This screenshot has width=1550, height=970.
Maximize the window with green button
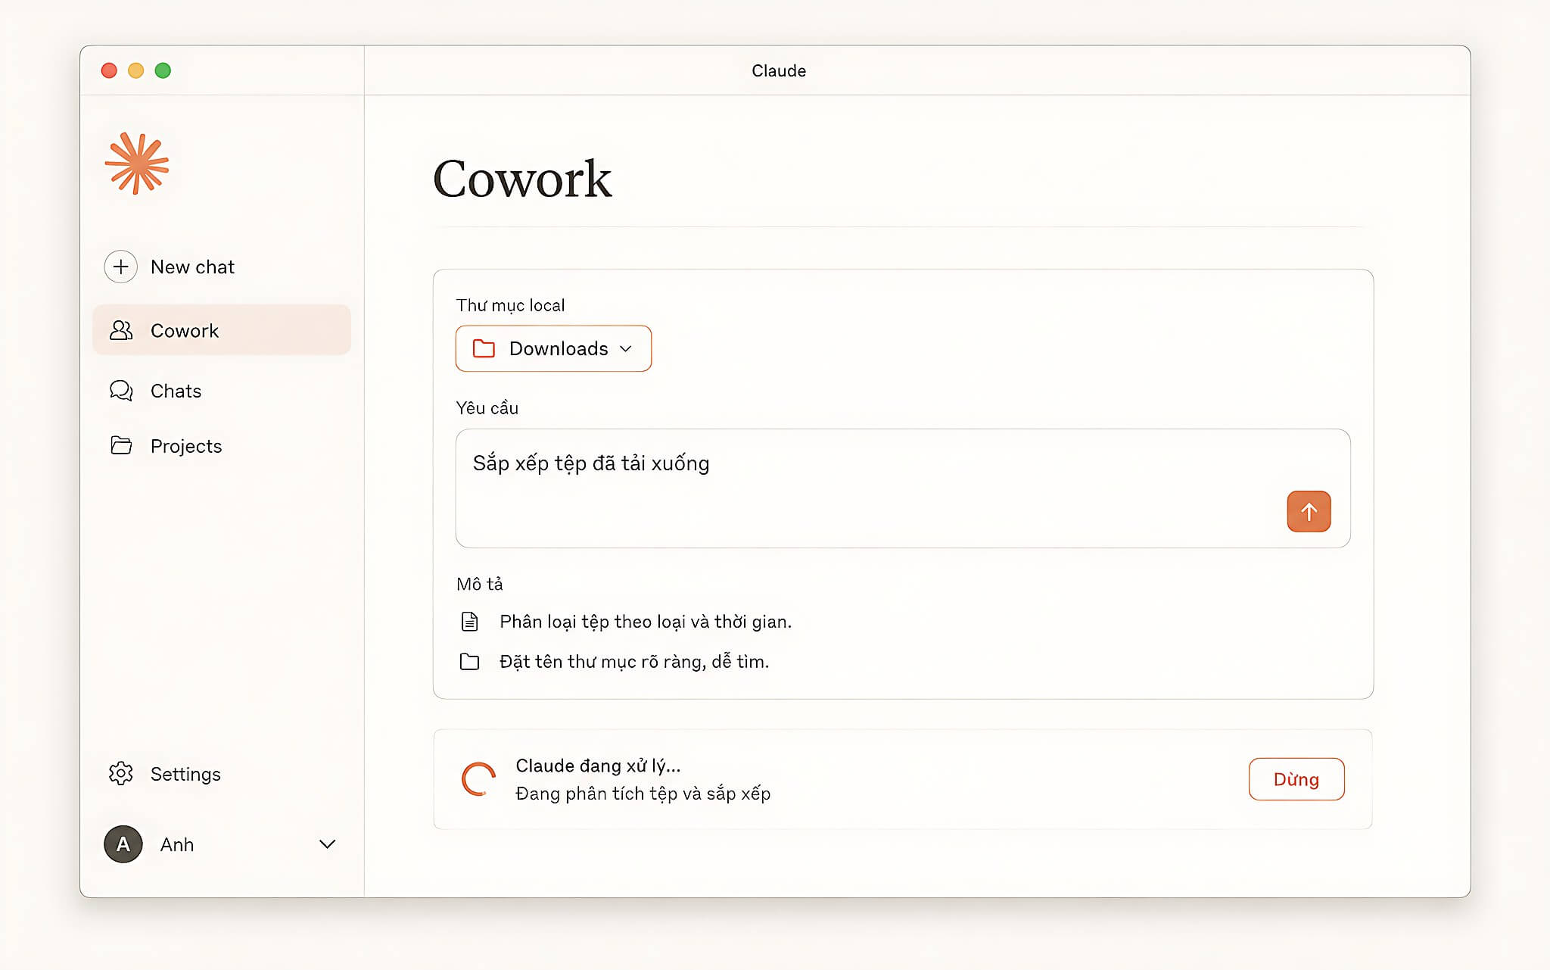coord(163,70)
